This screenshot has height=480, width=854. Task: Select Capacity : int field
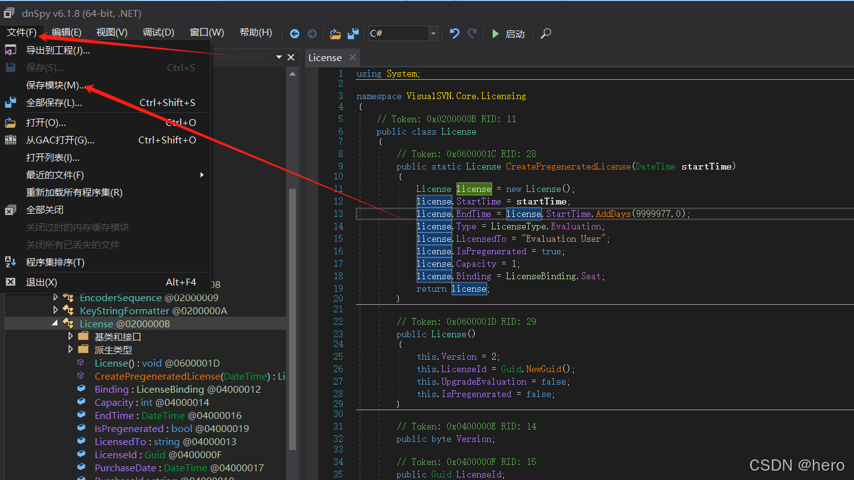point(151,403)
